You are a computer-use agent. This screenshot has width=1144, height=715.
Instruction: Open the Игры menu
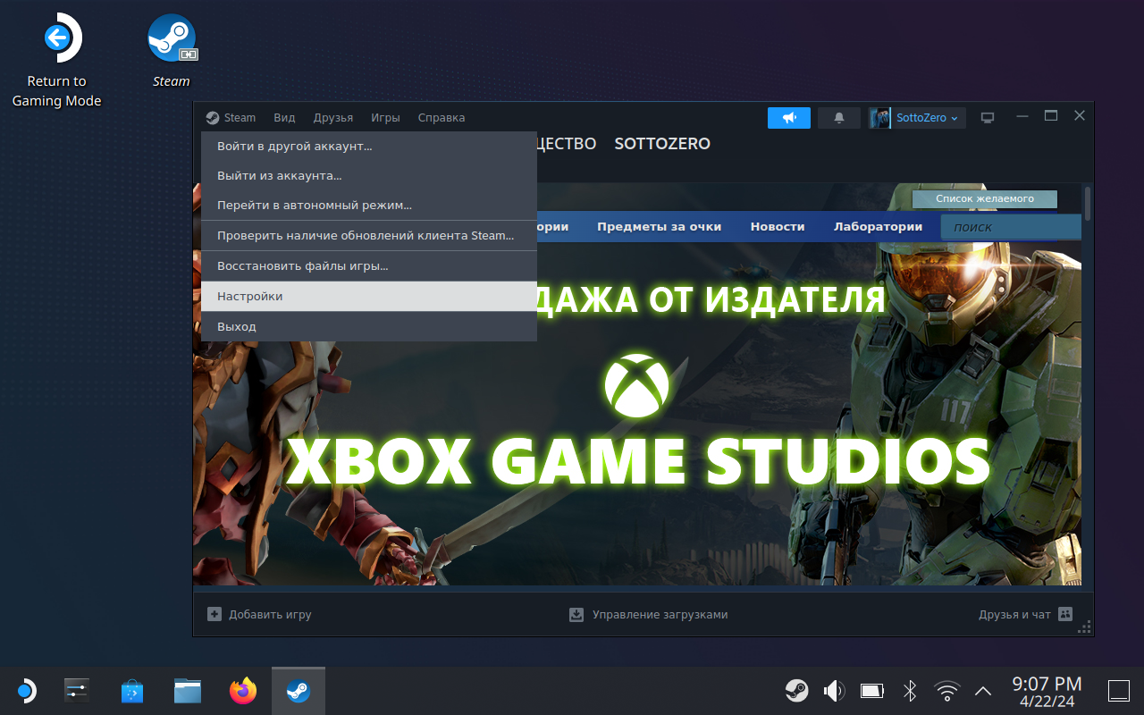[x=386, y=118]
